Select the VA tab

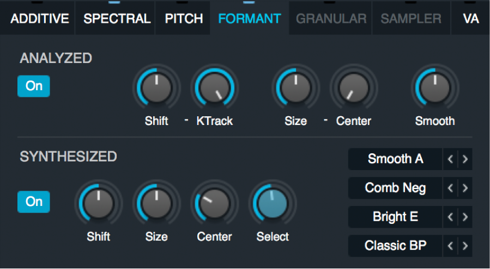tap(470, 18)
